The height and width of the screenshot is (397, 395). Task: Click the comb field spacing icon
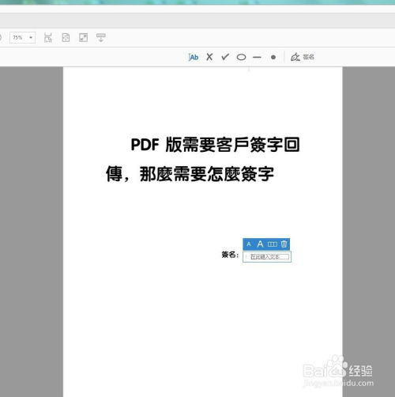point(273,244)
